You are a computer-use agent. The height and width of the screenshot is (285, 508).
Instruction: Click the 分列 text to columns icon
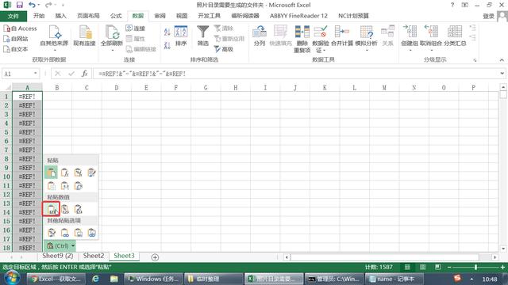tap(260, 36)
